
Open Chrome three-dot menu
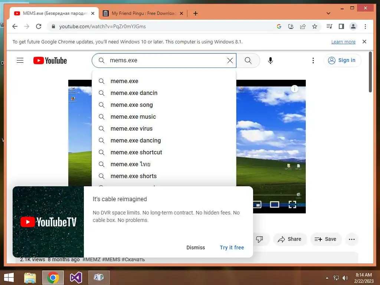[365, 26]
